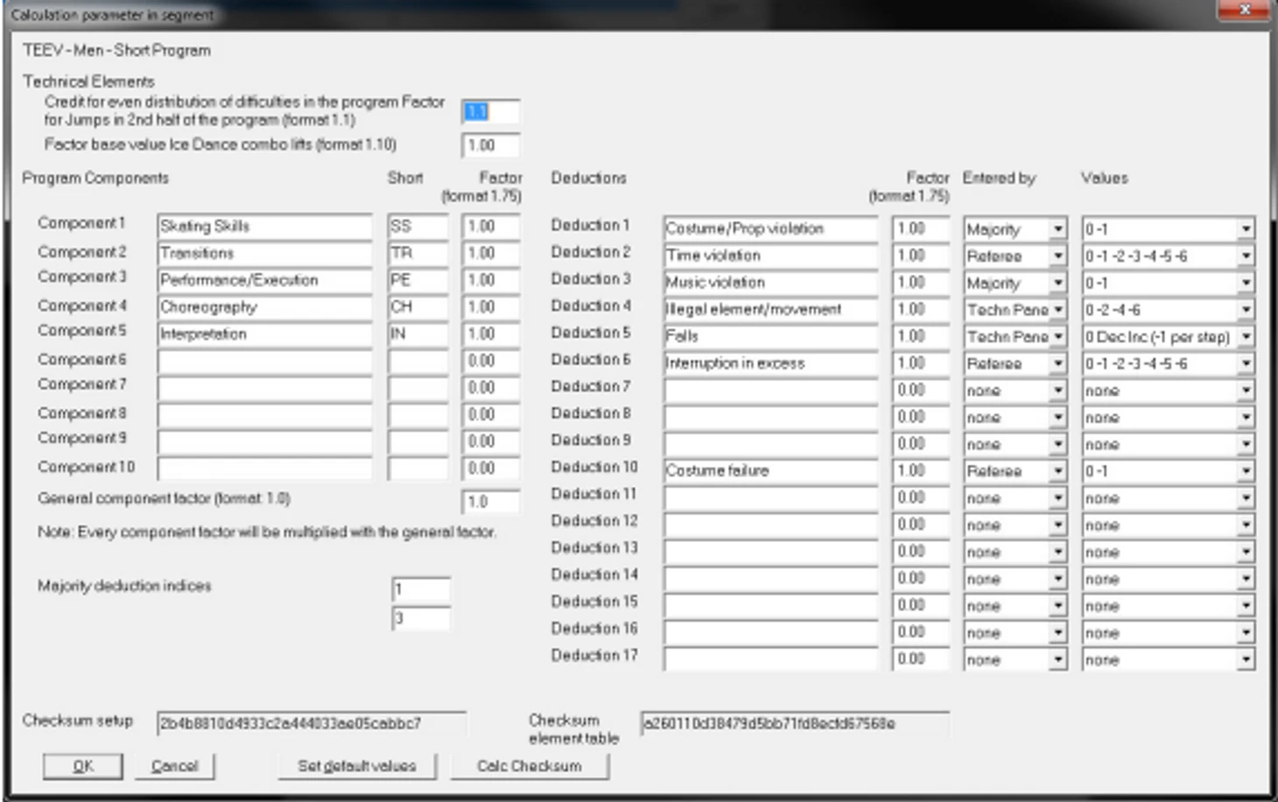The image size is (1278, 802).
Task: Open Deduction 10 Entered by dropdown
Action: pos(1058,471)
